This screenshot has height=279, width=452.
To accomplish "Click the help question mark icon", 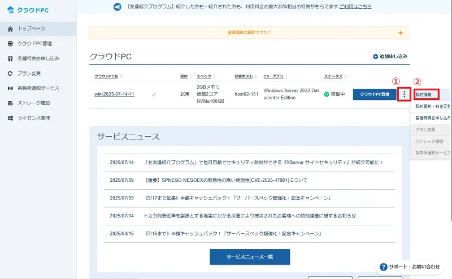I will point(383,267).
